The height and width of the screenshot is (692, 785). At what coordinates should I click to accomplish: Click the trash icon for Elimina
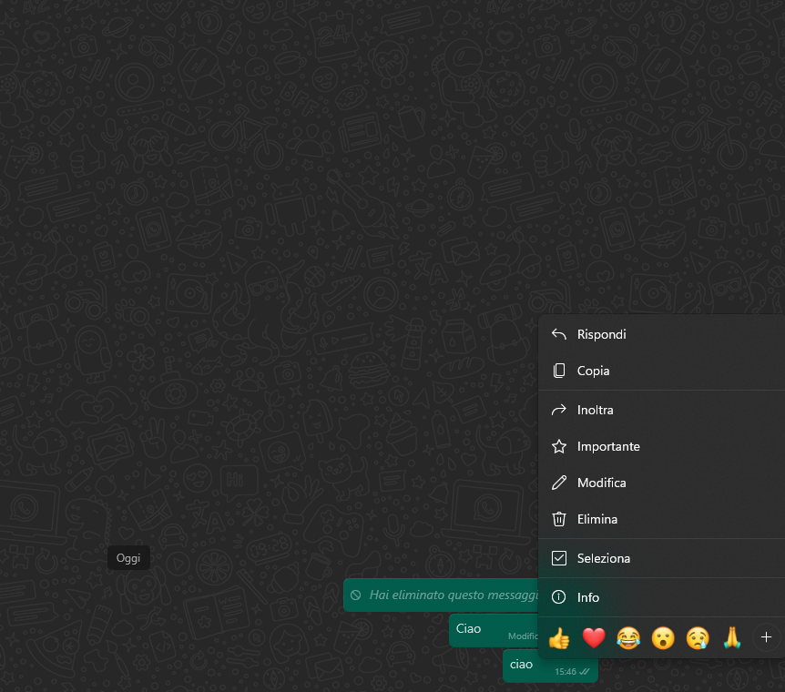coord(559,519)
